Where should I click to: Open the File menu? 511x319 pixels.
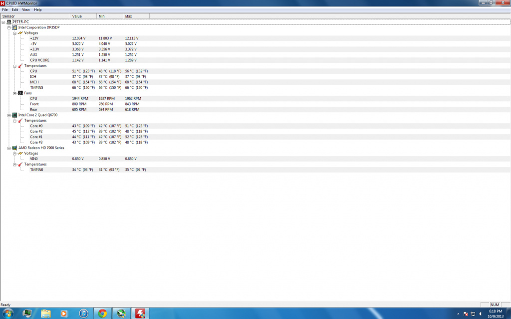tap(5, 9)
